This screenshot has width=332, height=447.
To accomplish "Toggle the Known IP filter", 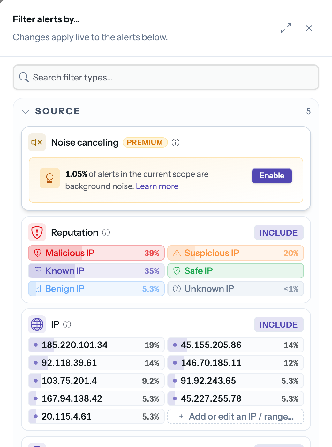I will pos(96,271).
